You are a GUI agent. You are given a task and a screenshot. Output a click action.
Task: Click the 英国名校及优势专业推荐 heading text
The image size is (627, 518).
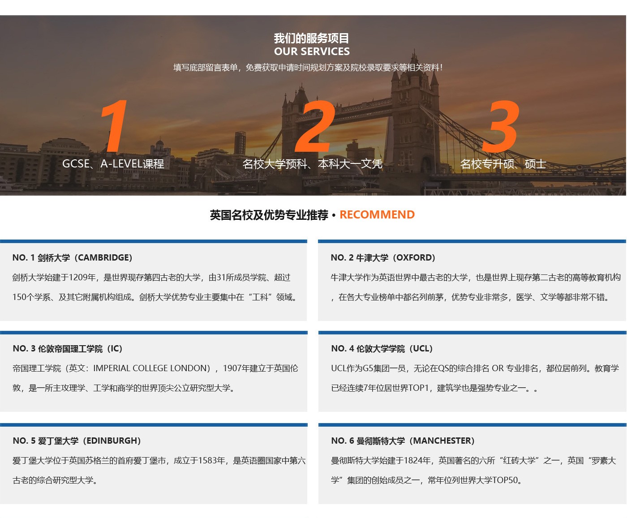tap(269, 215)
